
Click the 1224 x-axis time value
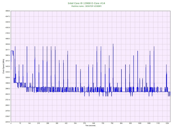tap(167, 123)
